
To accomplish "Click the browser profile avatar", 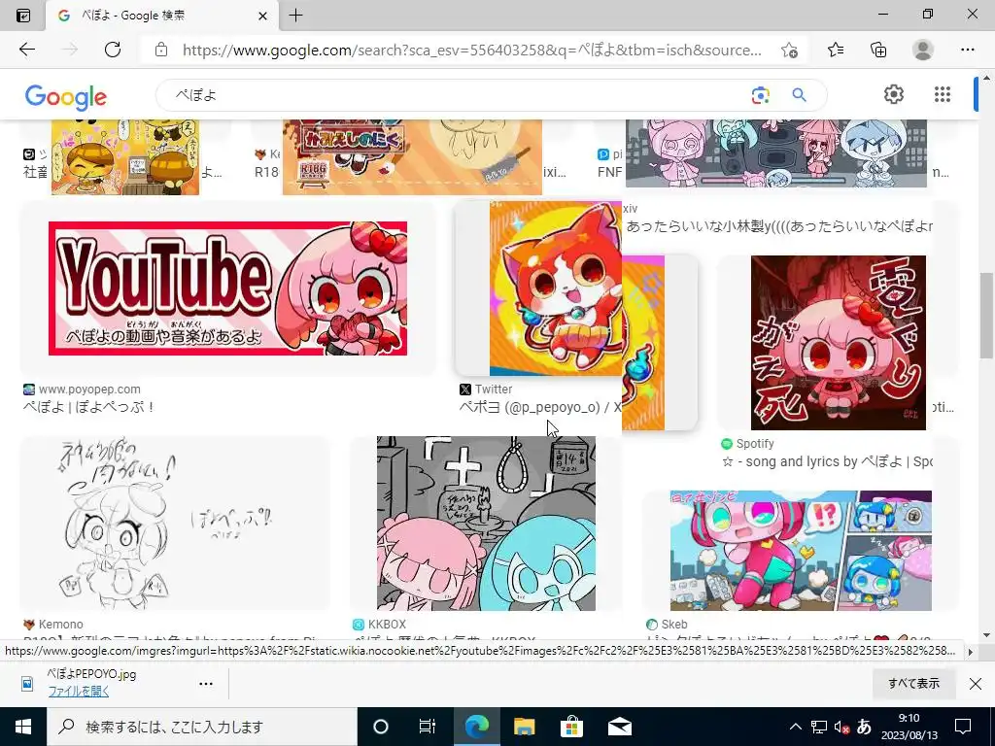I will click(x=923, y=50).
